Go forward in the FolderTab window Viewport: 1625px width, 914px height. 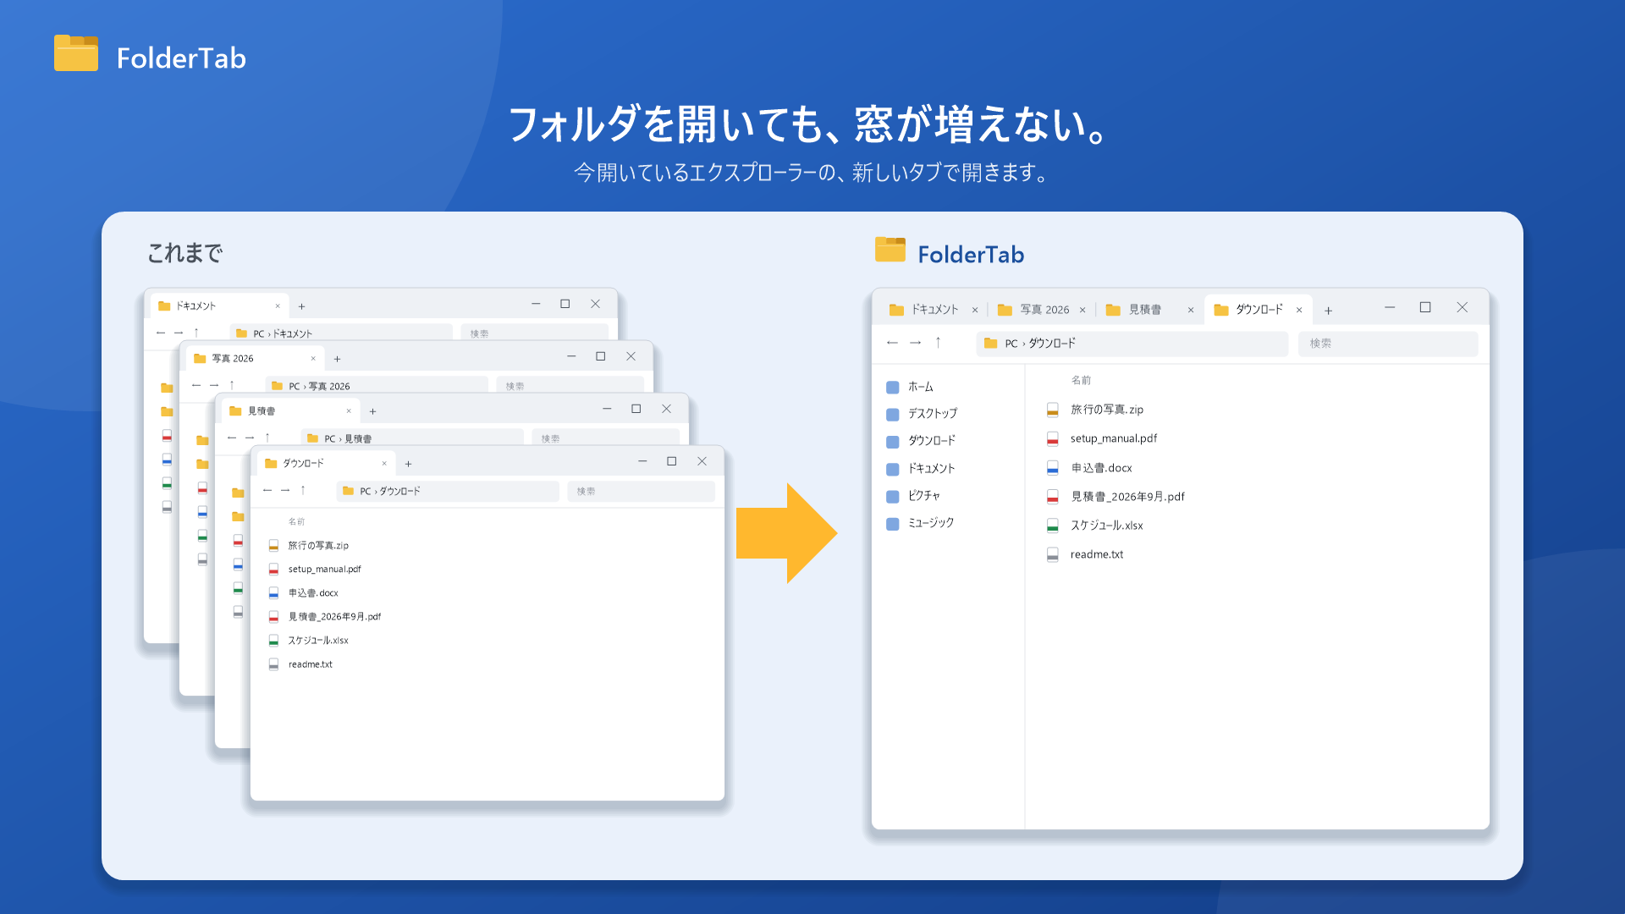(915, 343)
